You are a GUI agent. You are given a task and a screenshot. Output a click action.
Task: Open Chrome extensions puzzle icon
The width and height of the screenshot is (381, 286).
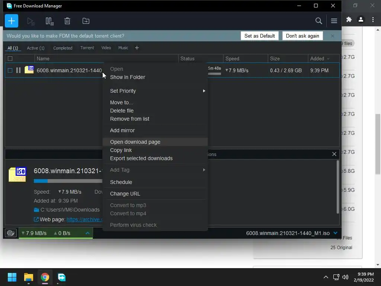[349, 19]
